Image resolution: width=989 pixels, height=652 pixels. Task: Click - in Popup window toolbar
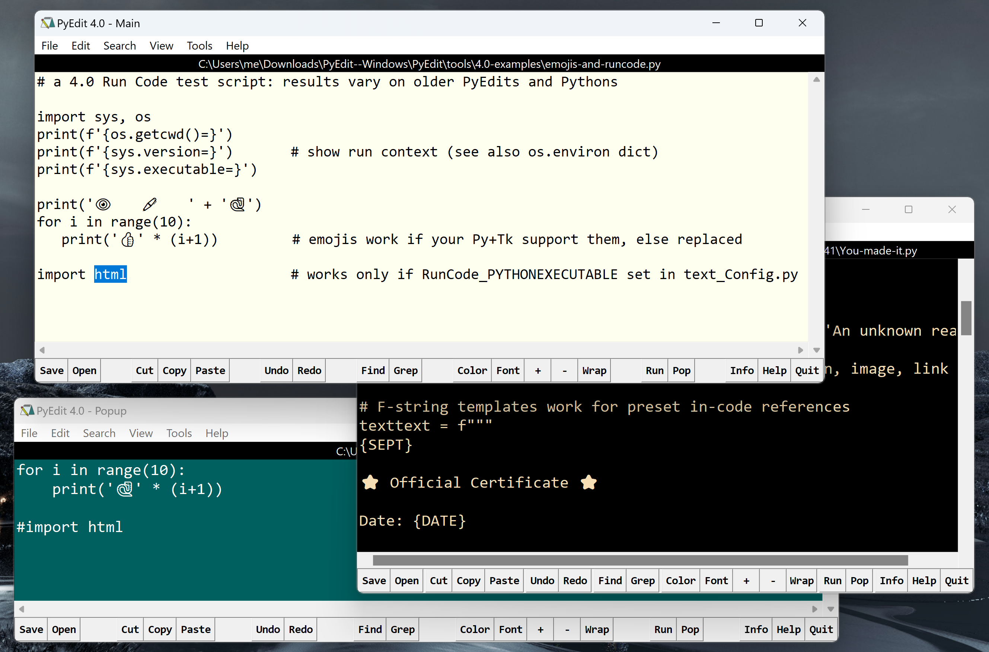(567, 629)
